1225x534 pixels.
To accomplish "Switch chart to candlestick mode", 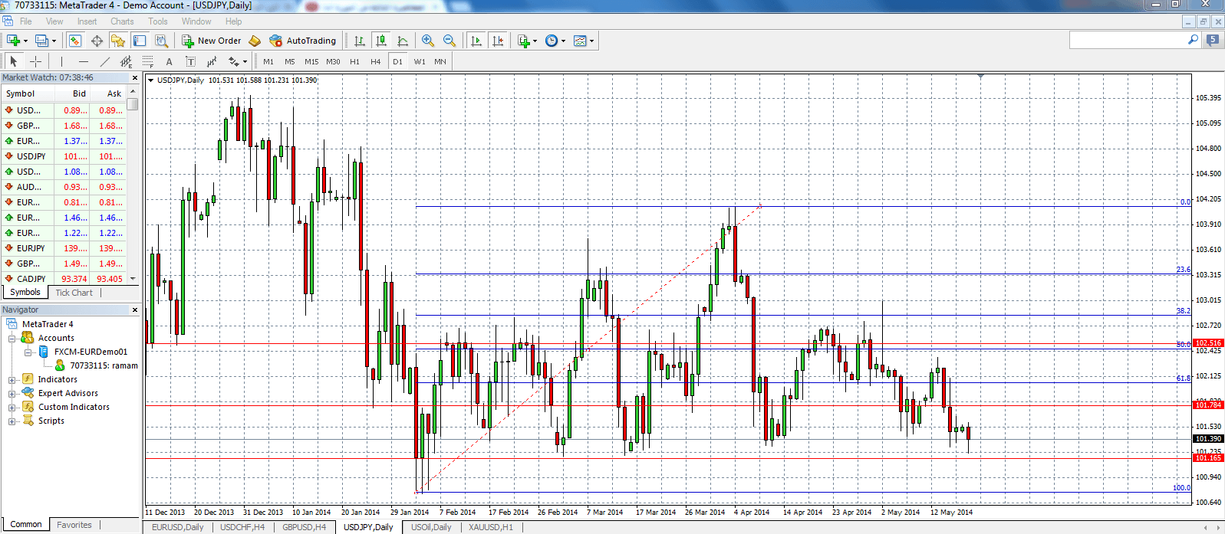I will click(381, 41).
